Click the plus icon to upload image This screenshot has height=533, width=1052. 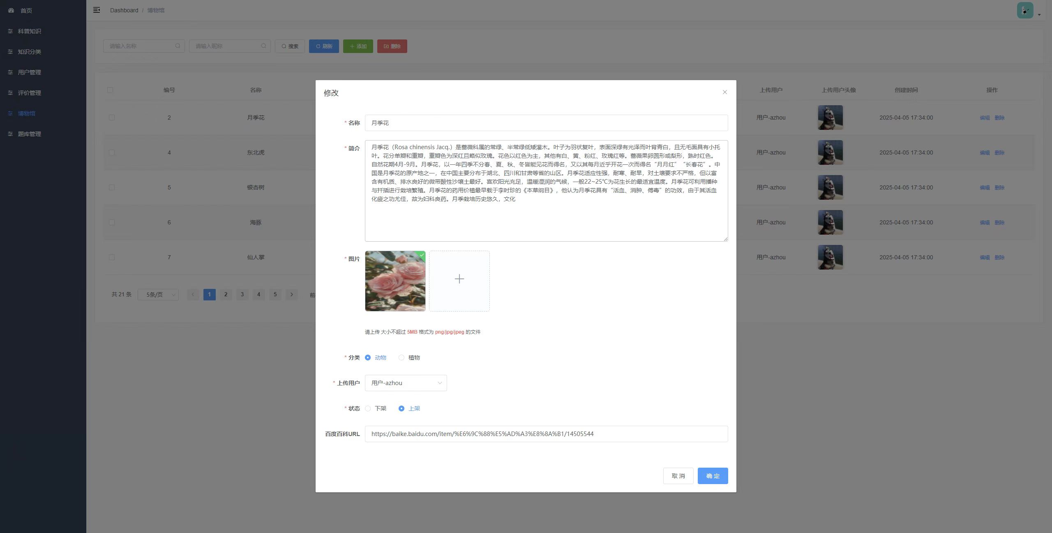(x=459, y=279)
